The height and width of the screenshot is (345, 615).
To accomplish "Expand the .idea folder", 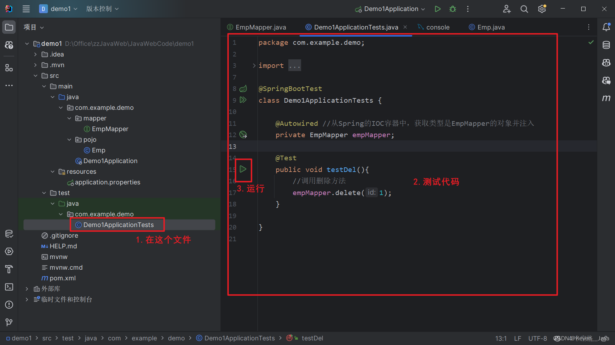I will coord(35,54).
